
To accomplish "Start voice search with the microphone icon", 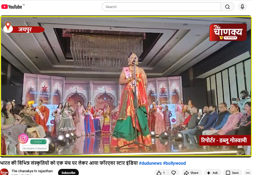I will 242,7.
